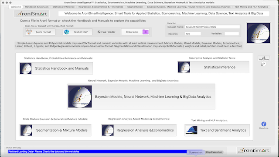
Task: Click the Text or CSV globe icon
Action: (67, 32)
